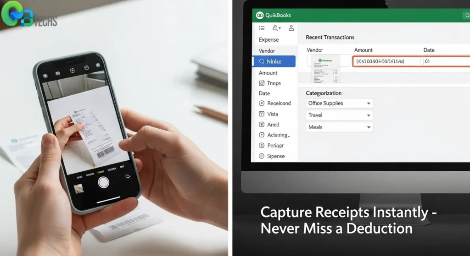This screenshot has width=470, height=256.
Task: Open the Meals category dropdown
Action: 339,127
